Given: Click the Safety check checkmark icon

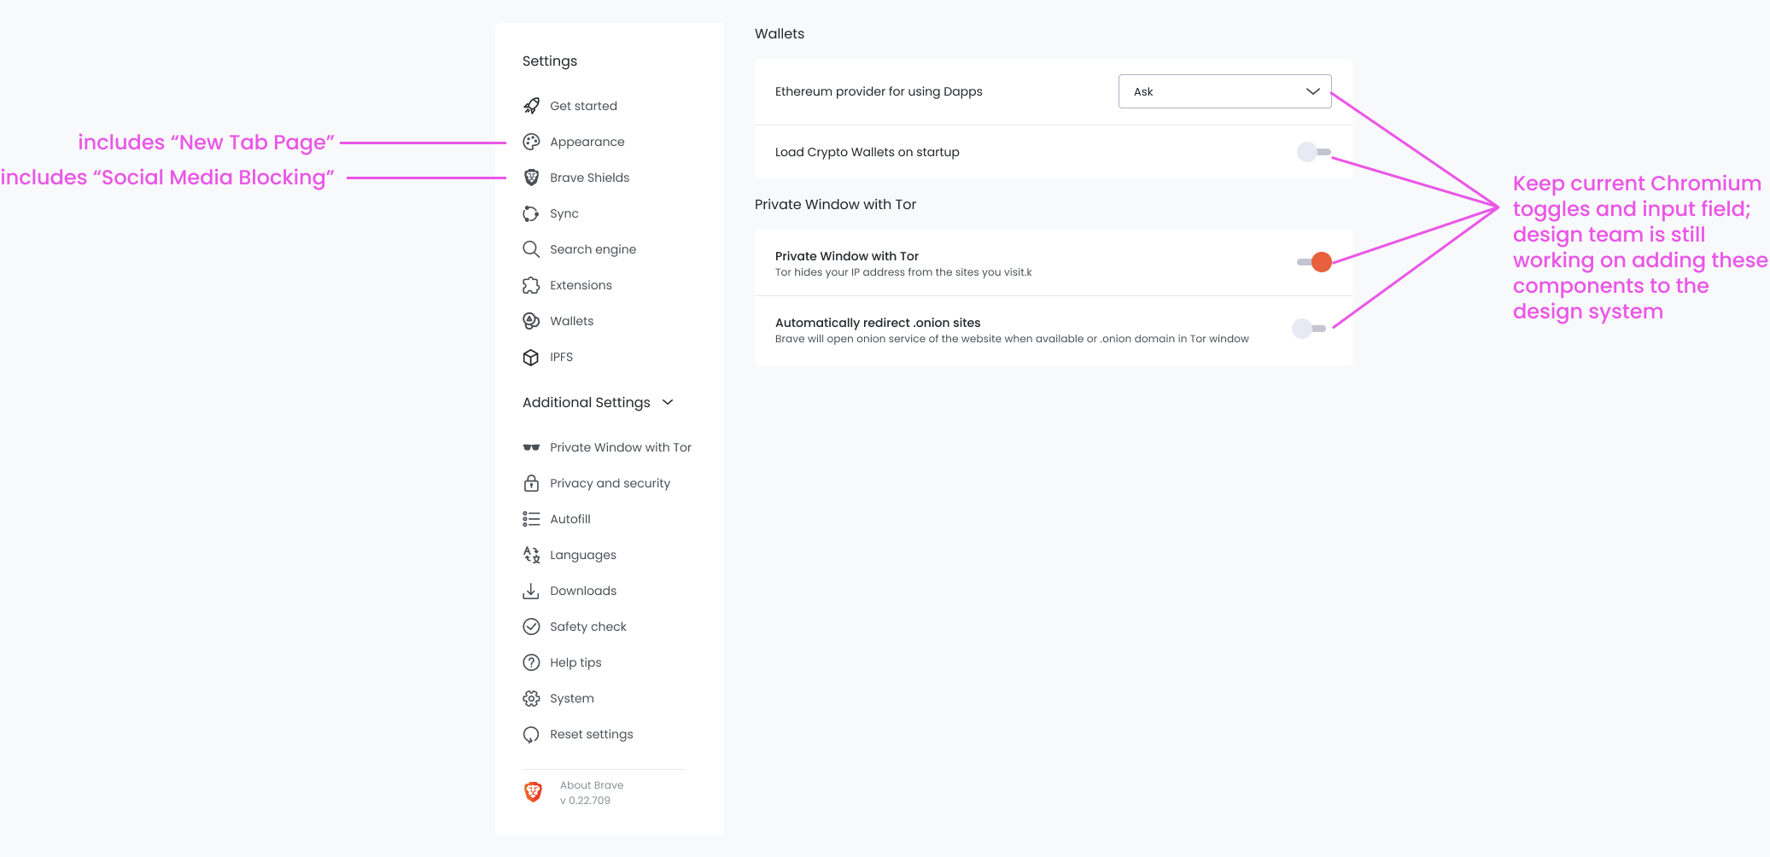Looking at the screenshot, I should point(531,627).
